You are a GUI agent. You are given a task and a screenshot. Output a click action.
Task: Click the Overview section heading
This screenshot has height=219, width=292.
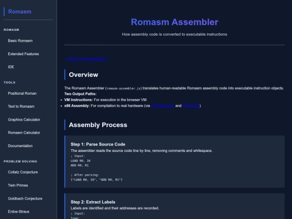[x=83, y=75]
